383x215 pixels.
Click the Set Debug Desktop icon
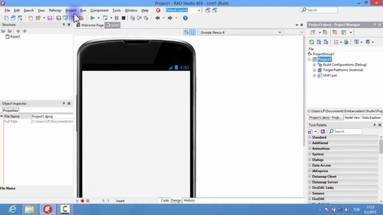click(x=214, y=10)
